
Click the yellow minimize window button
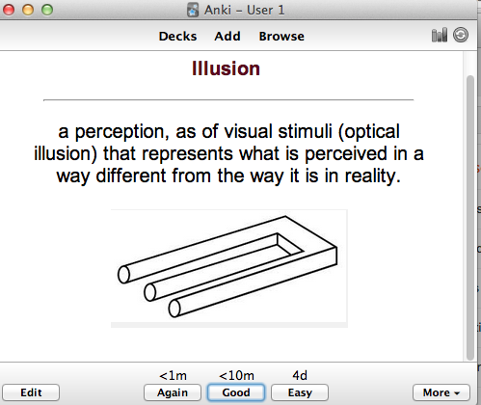[28, 10]
